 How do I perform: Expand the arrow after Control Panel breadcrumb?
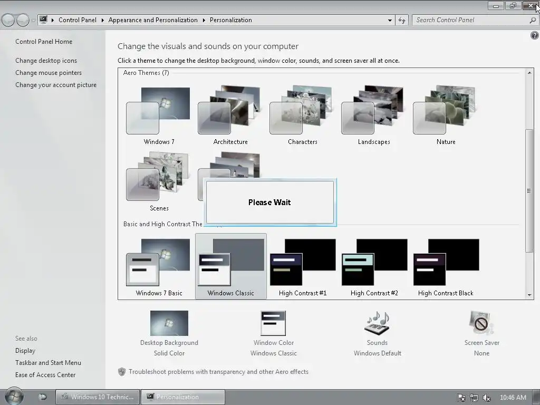tap(103, 21)
